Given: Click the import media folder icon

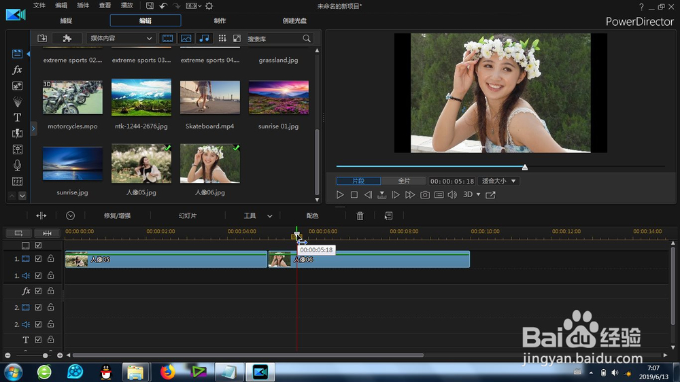Looking at the screenshot, I should click(42, 39).
